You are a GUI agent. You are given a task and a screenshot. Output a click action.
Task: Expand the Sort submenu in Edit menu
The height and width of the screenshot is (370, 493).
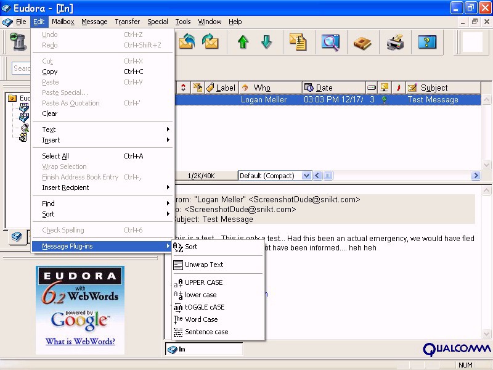coord(102,214)
